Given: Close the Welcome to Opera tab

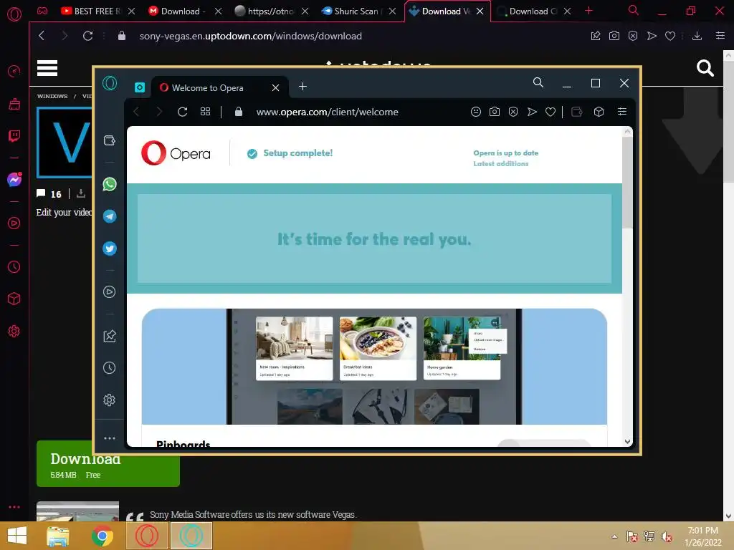Looking at the screenshot, I should [276, 88].
